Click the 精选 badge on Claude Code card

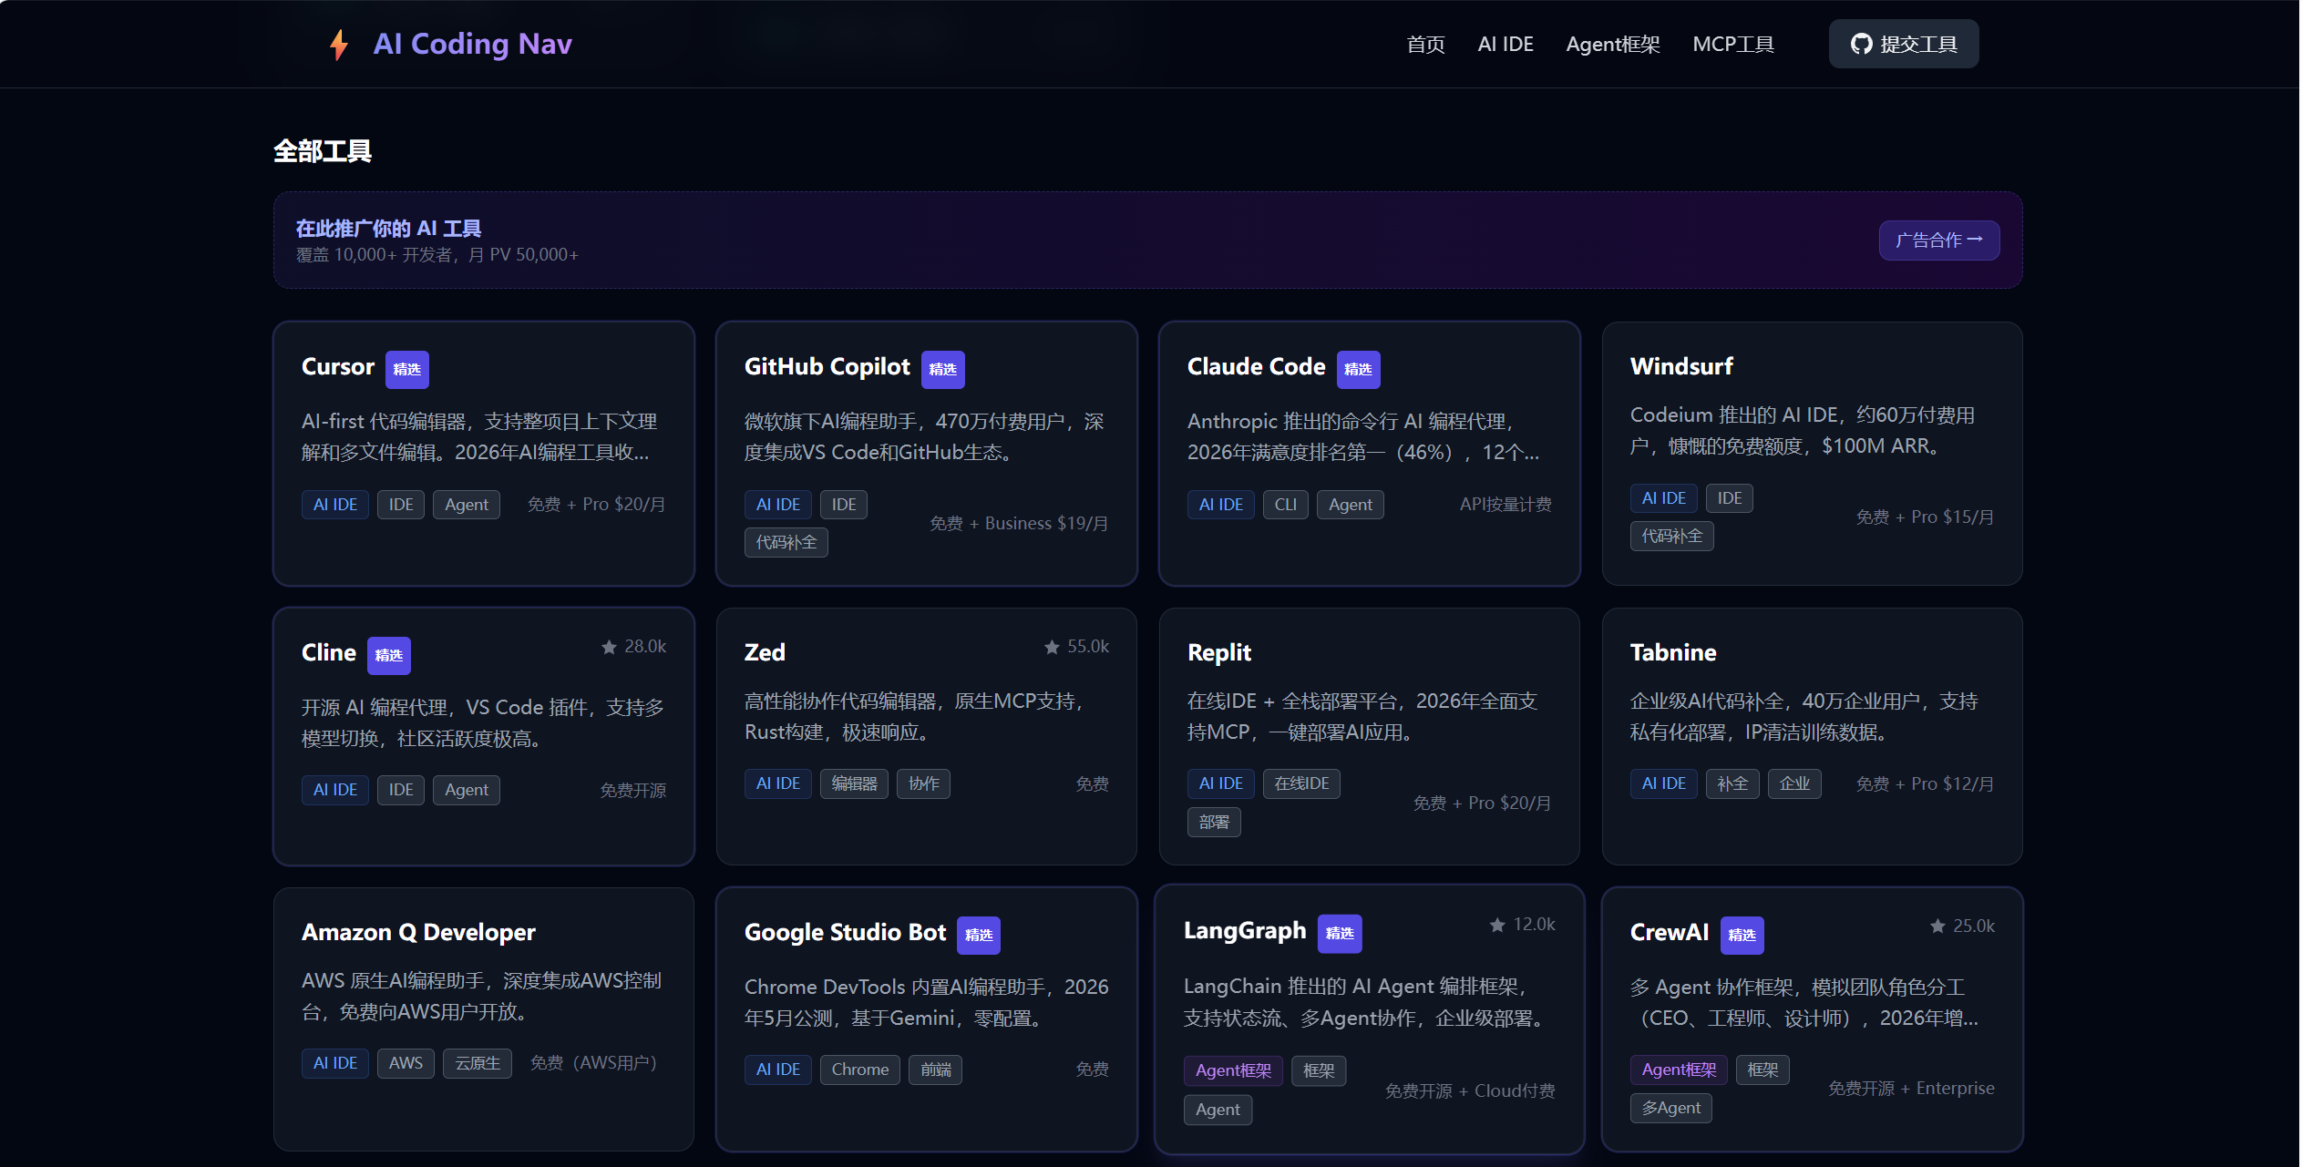pos(1359,369)
